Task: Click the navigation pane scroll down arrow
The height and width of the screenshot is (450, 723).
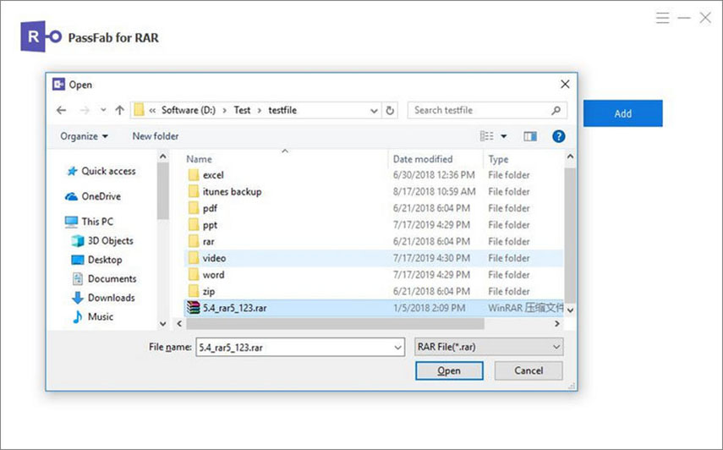Action: click(x=162, y=324)
